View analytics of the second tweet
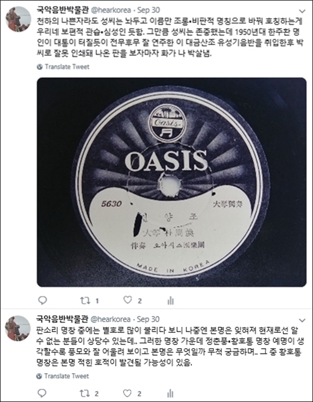313x402 pixels. click(x=170, y=393)
